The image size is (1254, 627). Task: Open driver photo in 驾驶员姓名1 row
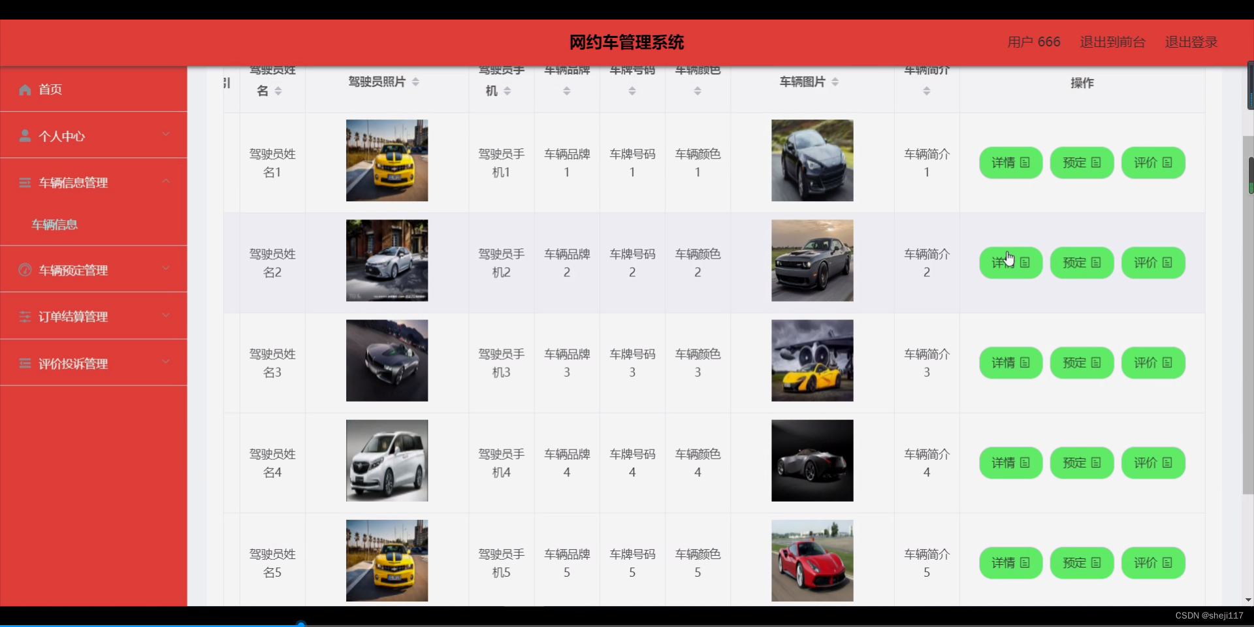click(x=387, y=160)
